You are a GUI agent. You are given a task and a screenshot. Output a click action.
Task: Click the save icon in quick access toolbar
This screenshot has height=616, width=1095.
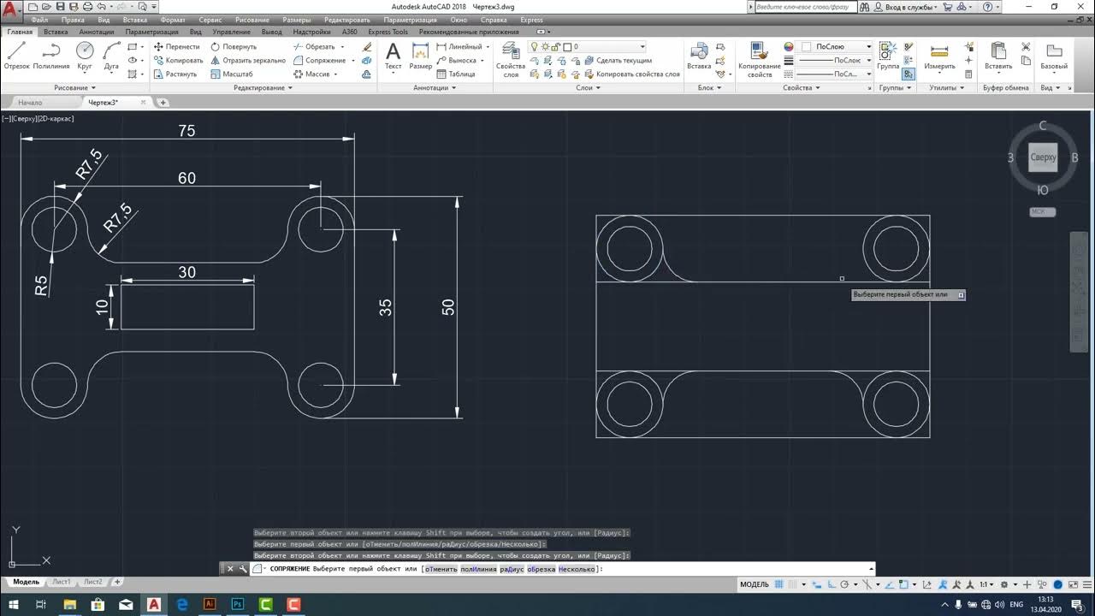(x=59, y=7)
